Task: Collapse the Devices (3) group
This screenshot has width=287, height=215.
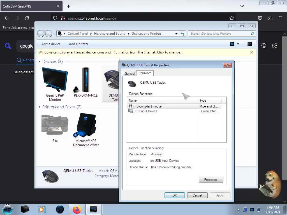Action: [40, 61]
